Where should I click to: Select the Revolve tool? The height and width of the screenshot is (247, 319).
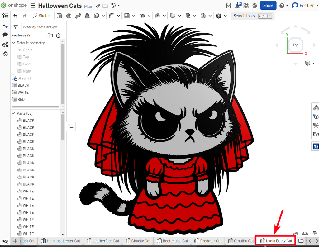point(69,16)
